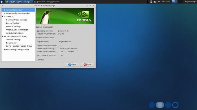Select X Server Display Configuration
The width and height of the screenshot is (197, 110).
pyautogui.click(x=18, y=13)
